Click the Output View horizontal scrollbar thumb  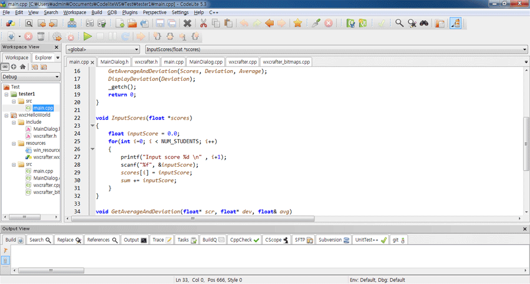(x=51, y=270)
